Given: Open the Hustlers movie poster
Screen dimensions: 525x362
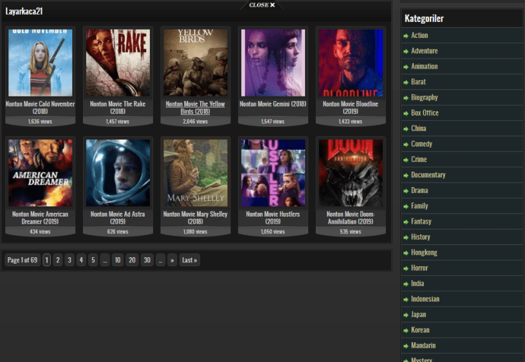Looking at the screenshot, I should coord(273,172).
